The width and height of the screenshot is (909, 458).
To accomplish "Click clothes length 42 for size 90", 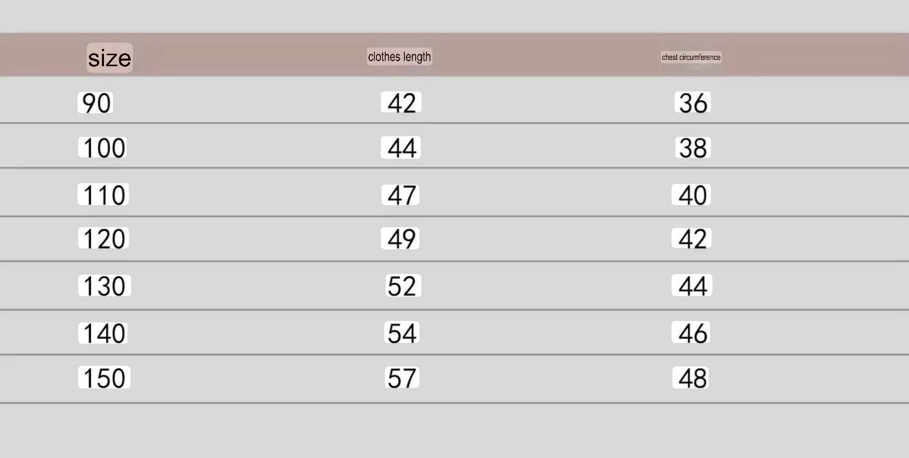I will coord(401,103).
